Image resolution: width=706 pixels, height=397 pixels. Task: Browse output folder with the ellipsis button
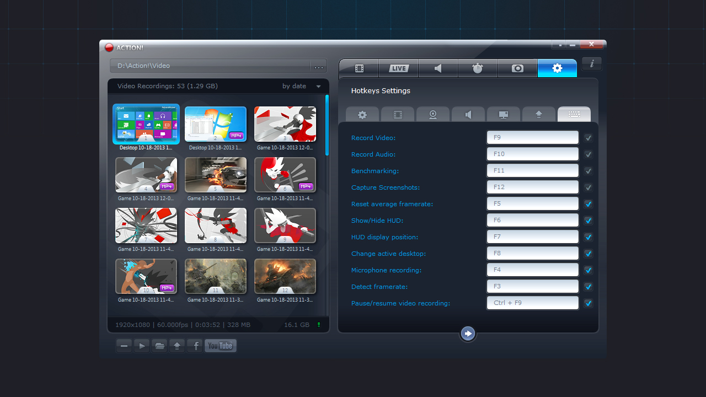pos(318,66)
